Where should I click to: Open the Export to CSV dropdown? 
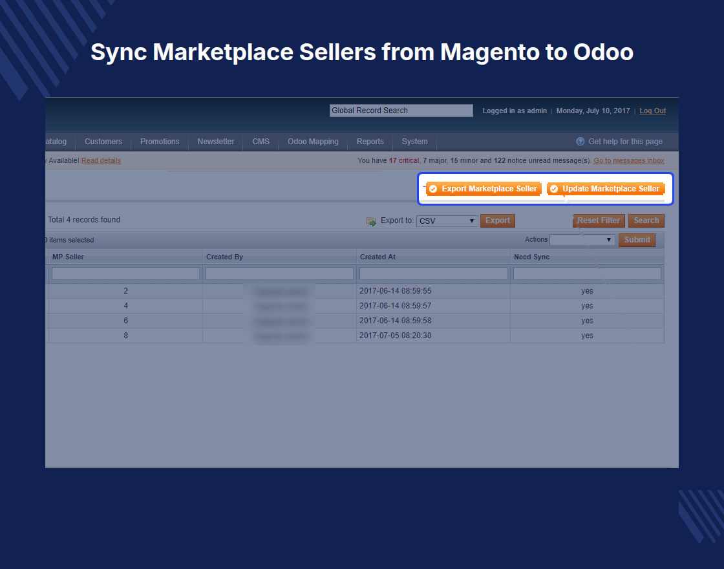pos(447,220)
